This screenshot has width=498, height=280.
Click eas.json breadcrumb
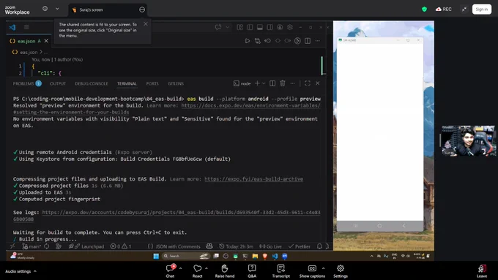pos(29,52)
